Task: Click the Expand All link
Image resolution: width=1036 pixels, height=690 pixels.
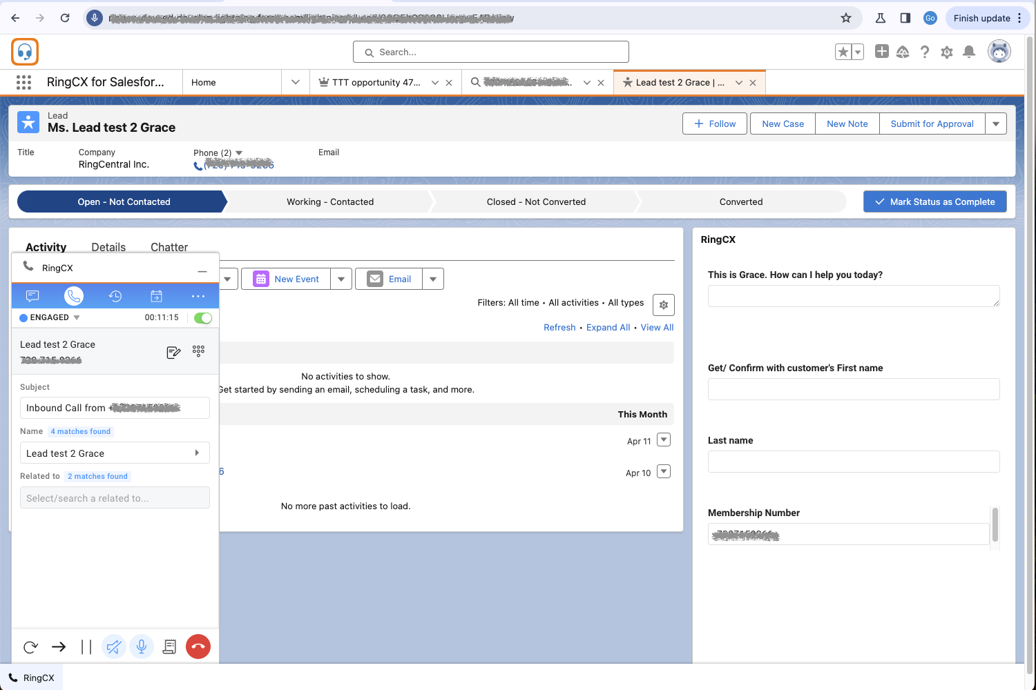Action: pos(608,328)
